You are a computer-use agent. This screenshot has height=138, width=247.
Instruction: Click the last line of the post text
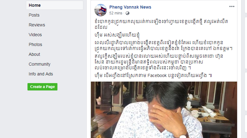[153, 75]
